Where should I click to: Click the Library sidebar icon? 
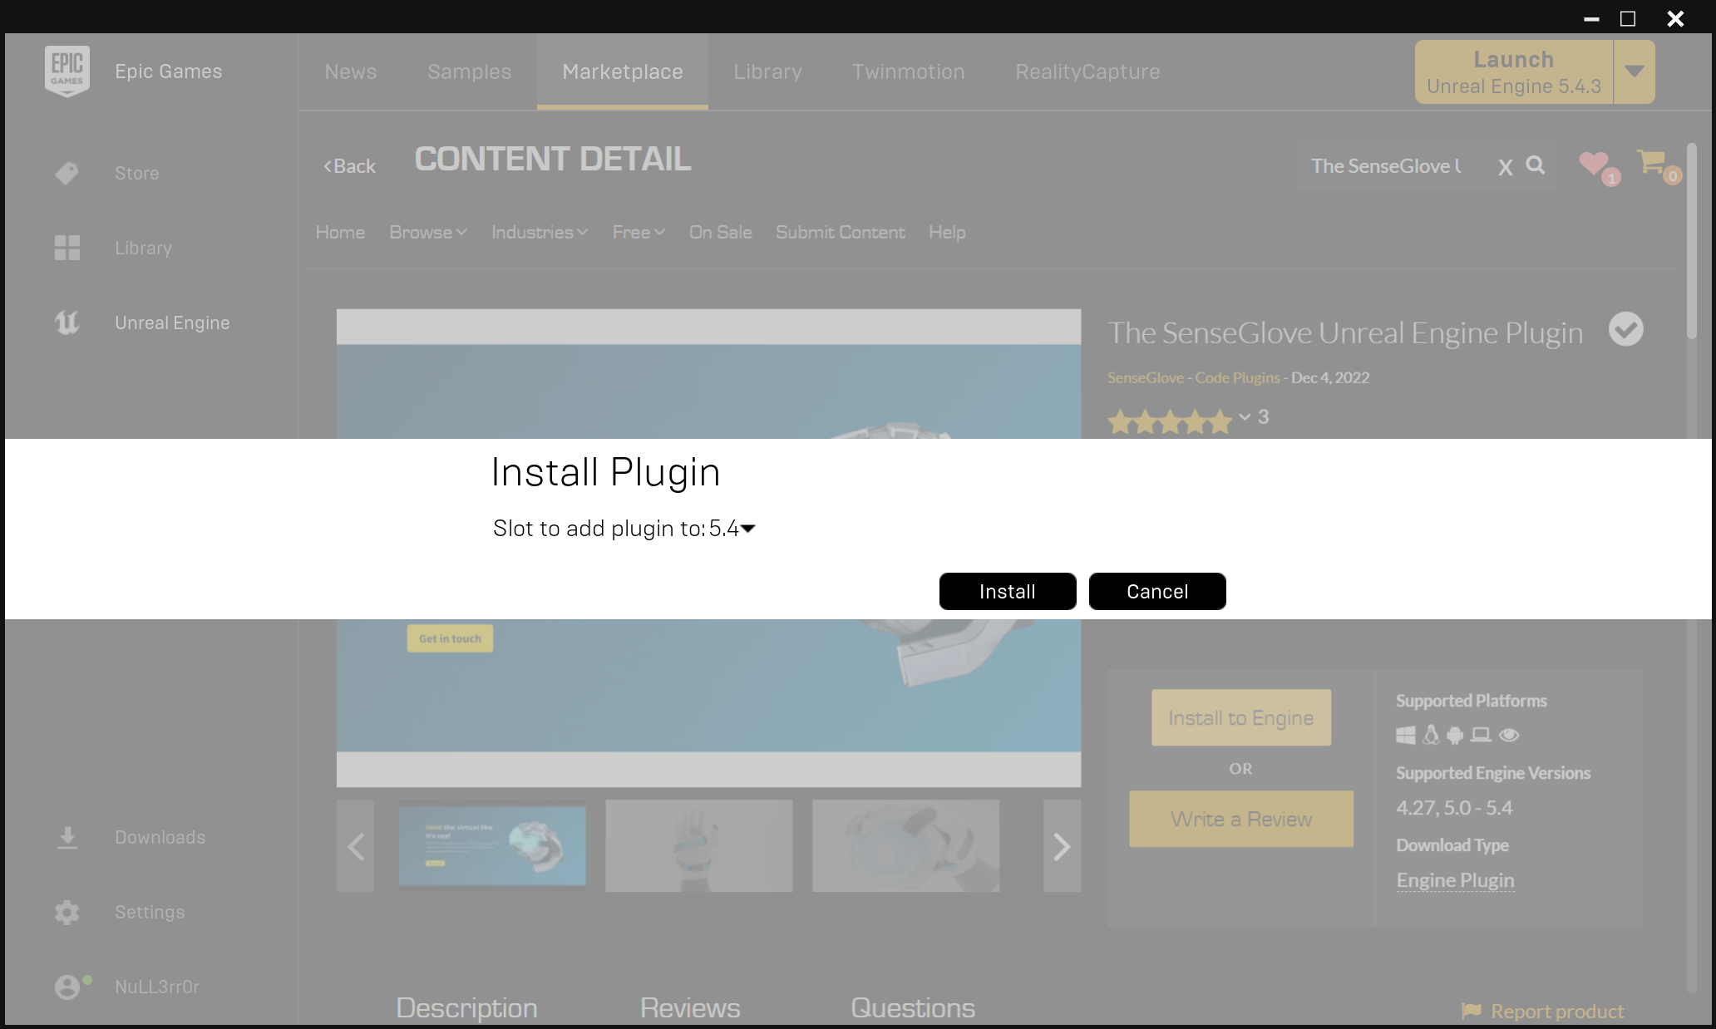pyautogui.click(x=67, y=246)
